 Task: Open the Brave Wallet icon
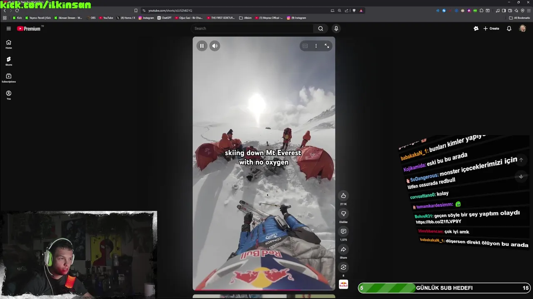[x=510, y=10]
